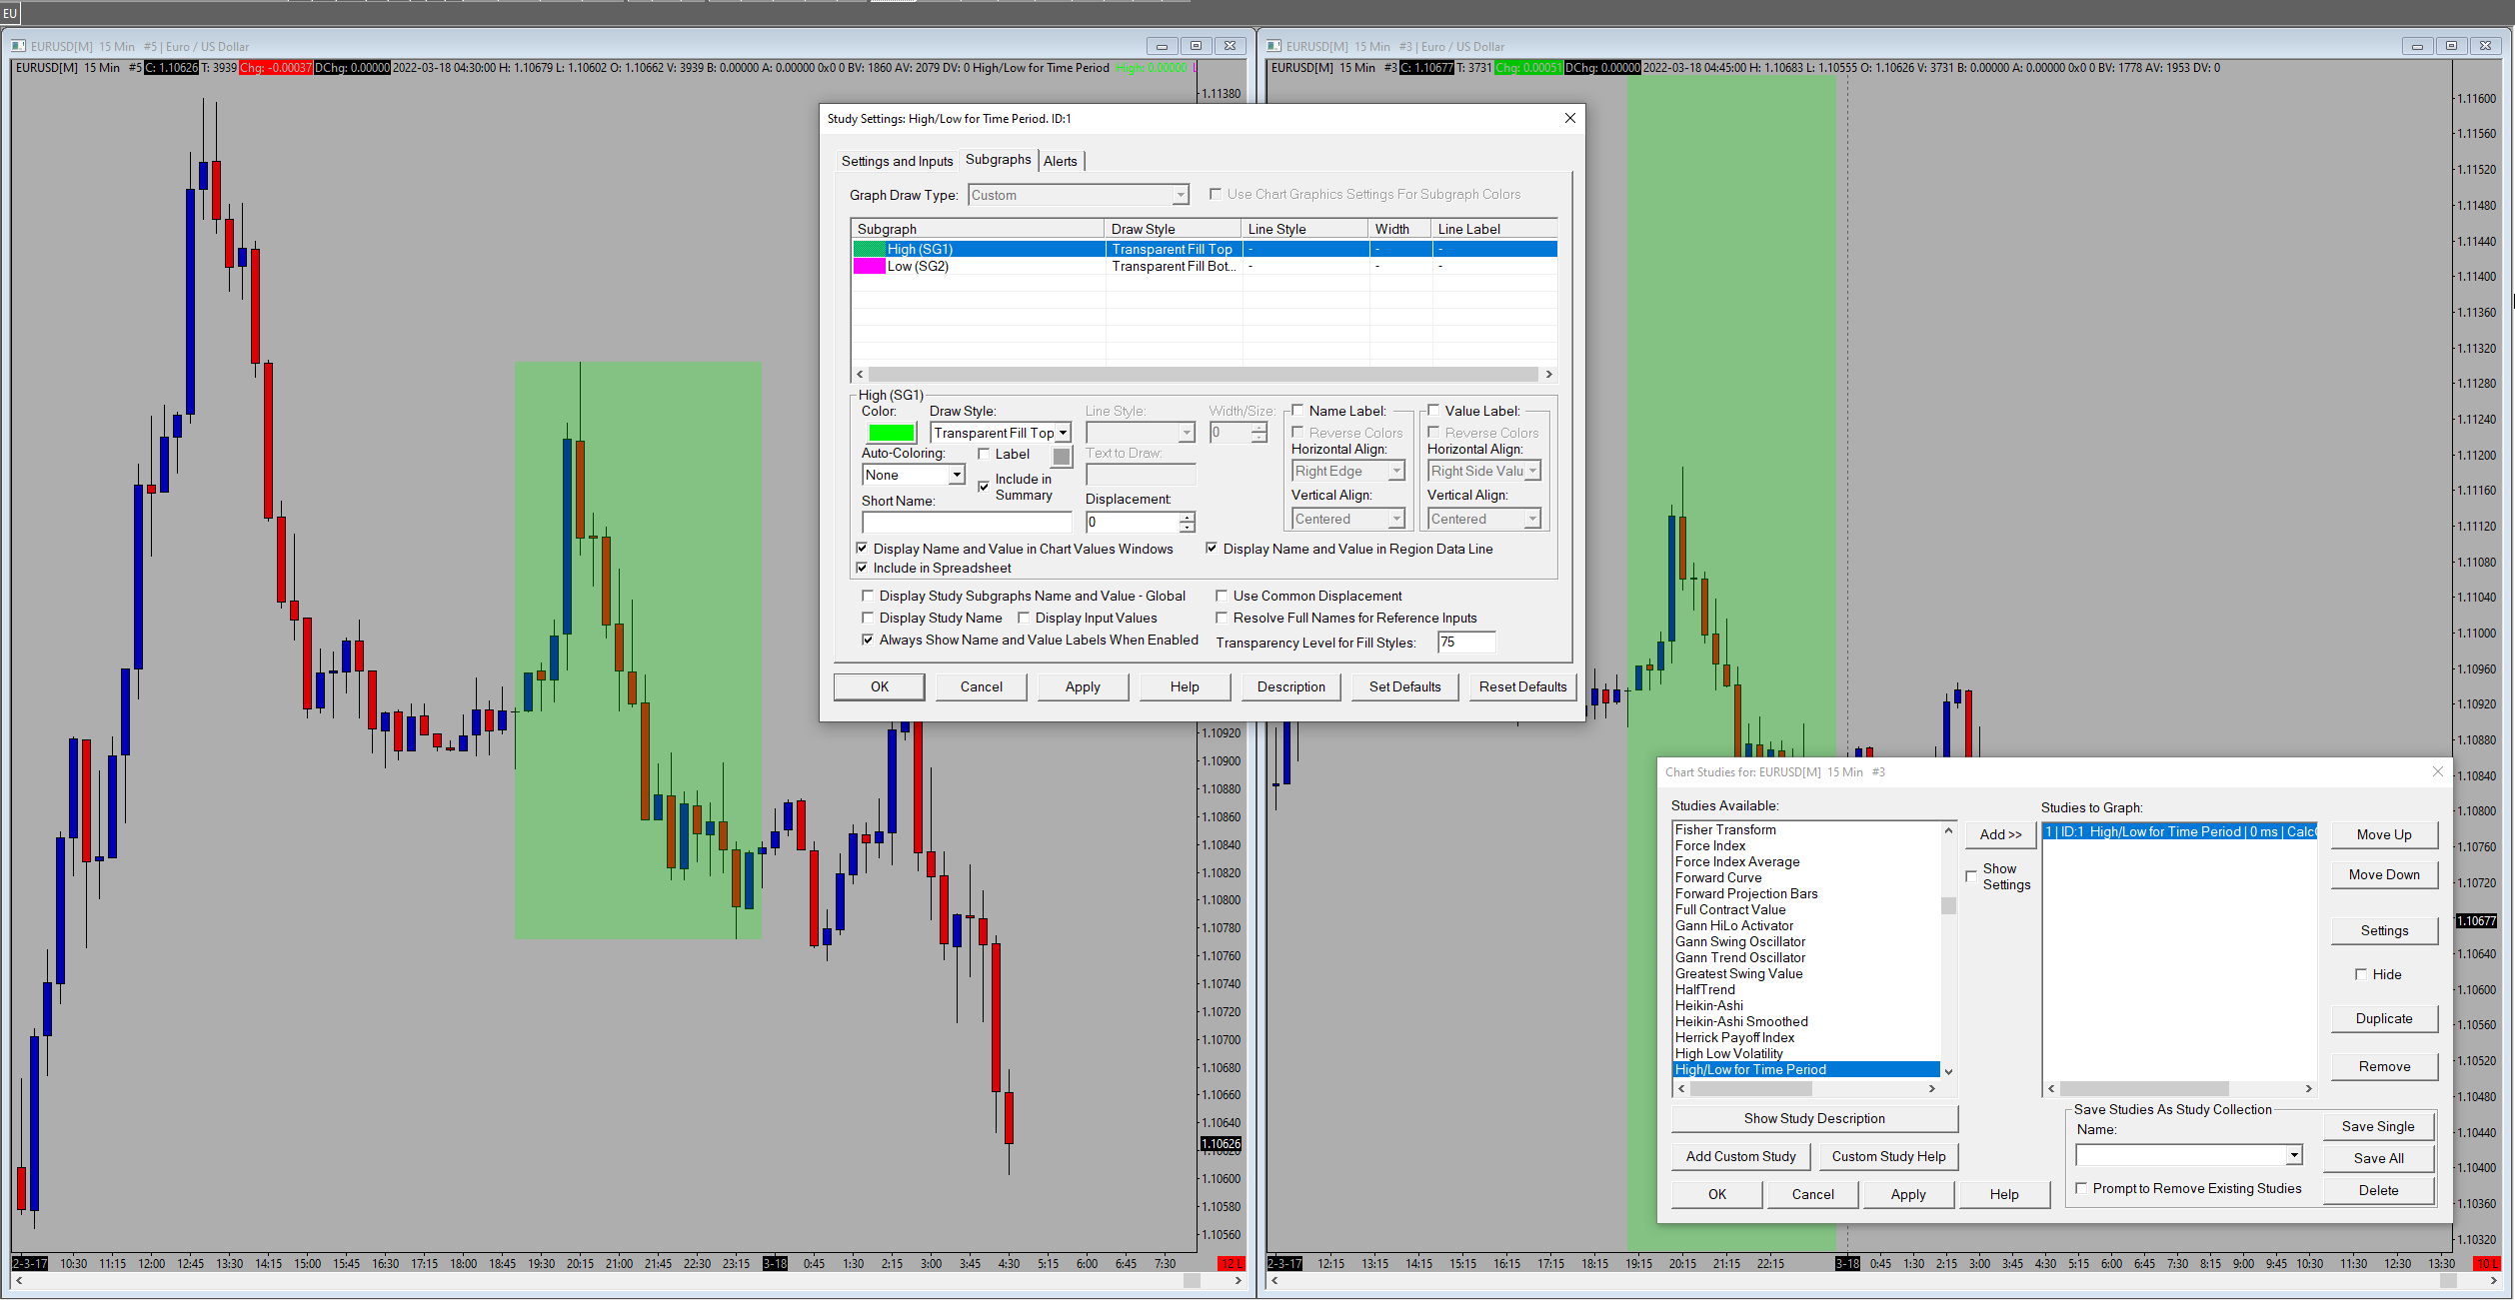Increase Displacement spinner value
Image resolution: width=2515 pixels, height=1300 pixels.
pos(1187,517)
